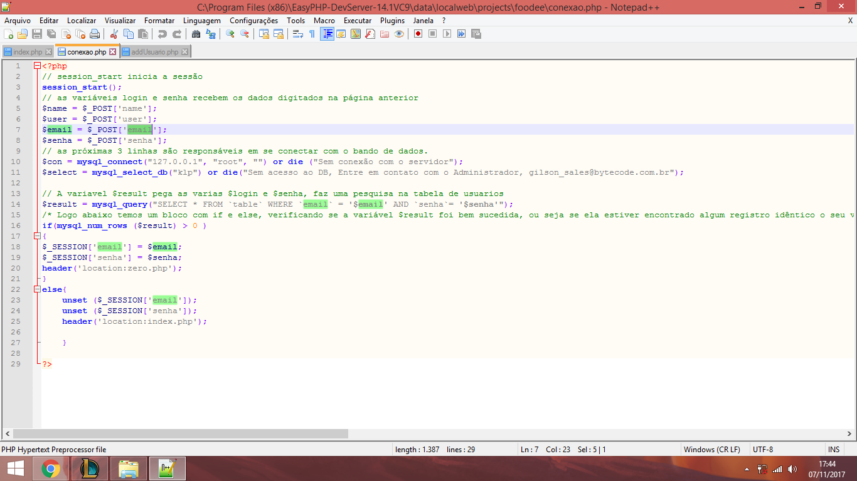Toggle show all characters pilcrow icon

312,34
